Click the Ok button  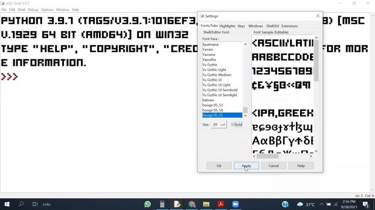pos(219,166)
